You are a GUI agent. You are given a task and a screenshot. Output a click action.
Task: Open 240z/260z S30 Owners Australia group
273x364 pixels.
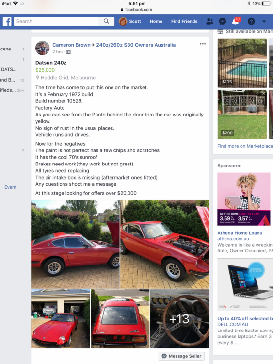136,45
